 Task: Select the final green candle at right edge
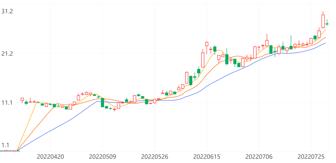(x=327, y=24)
